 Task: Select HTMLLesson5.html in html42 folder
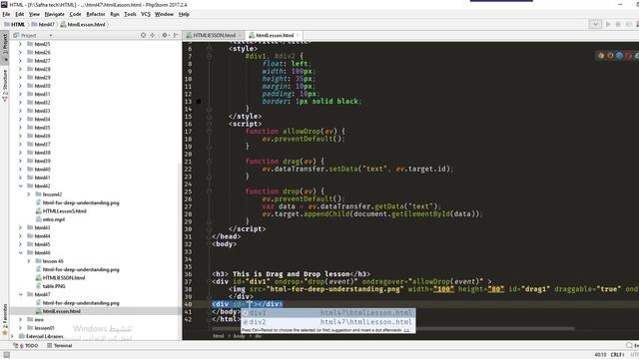pos(64,211)
